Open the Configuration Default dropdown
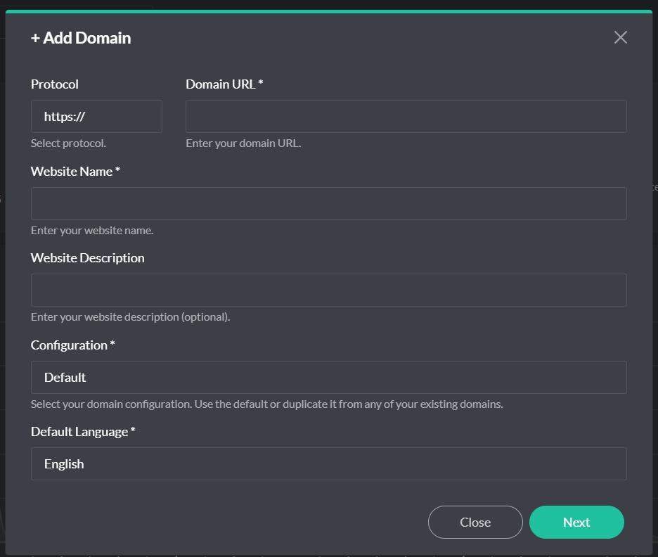Image resolution: width=658 pixels, height=557 pixels. point(329,378)
